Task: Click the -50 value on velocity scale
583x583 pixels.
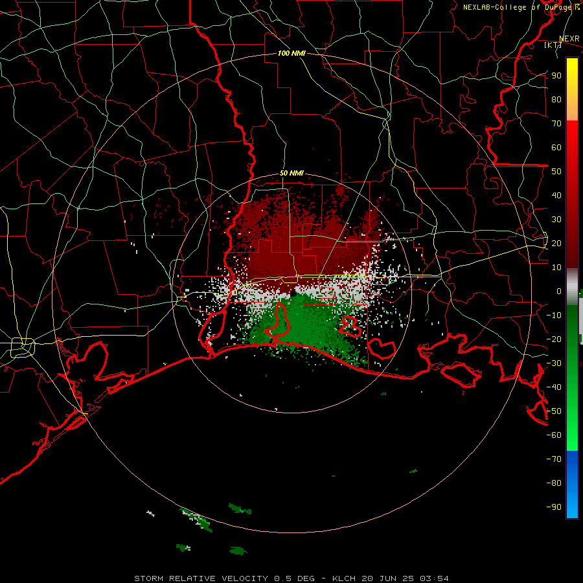Action: (554, 411)
